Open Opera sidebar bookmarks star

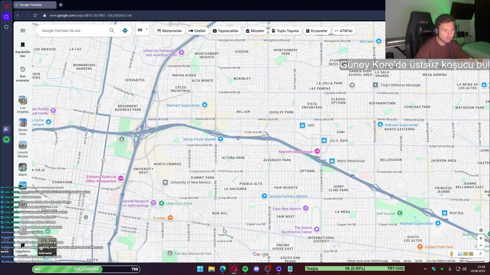6,27
